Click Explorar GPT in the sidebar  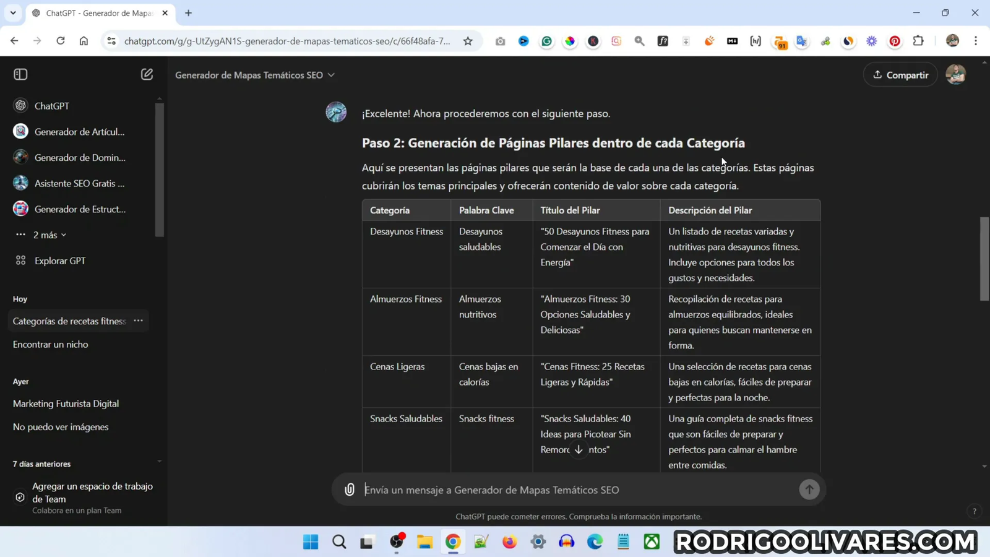coord(60,261)
